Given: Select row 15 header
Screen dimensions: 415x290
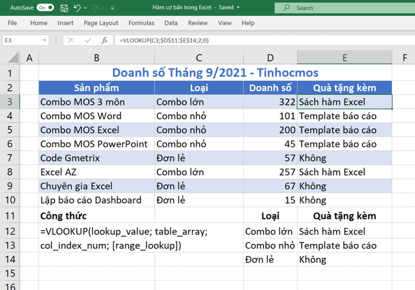Looking at the screenshot, I should coord(10,273).
